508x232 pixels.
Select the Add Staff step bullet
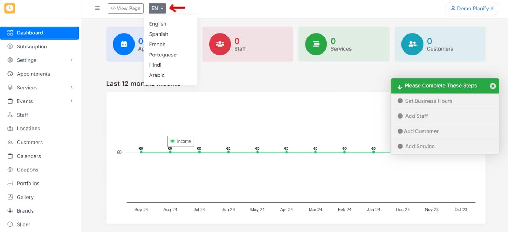(400, 116)
